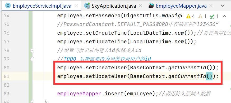Viewport: 231px width, 103px height.
Task: Open the hidden tabs dropdown chevron
Action: [223, 6]
